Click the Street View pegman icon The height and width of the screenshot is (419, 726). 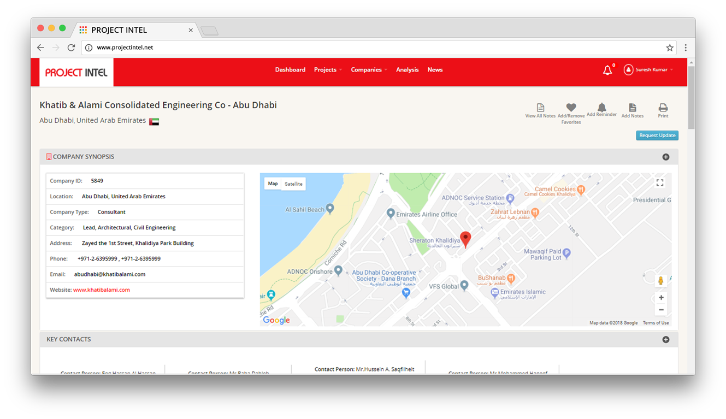point(661,281)
